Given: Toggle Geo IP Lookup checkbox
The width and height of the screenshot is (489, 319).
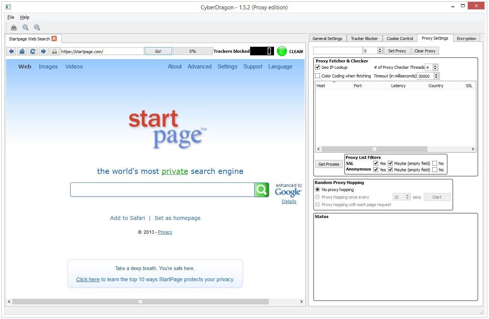Looking at the screenshot, I should pyautogui.click(x=318, y=67).
